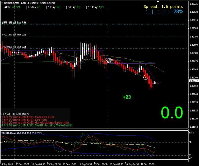Click the 14 Sep 2015 date axis label
The image size is (199, 166).
click(7, 164)
